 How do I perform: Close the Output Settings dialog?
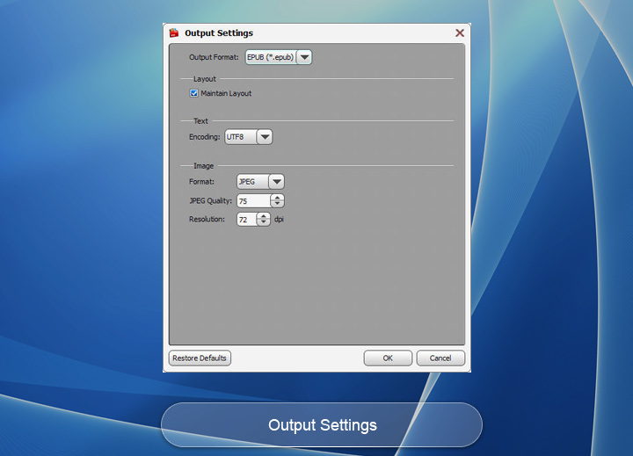click(459, 33)
